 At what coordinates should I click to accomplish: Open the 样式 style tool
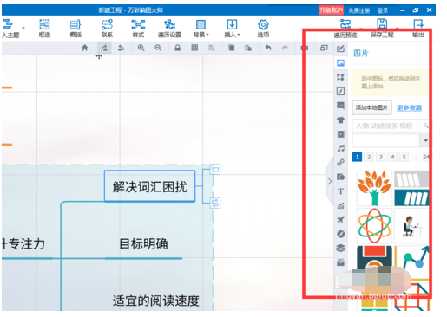click(x=138, y=28)
